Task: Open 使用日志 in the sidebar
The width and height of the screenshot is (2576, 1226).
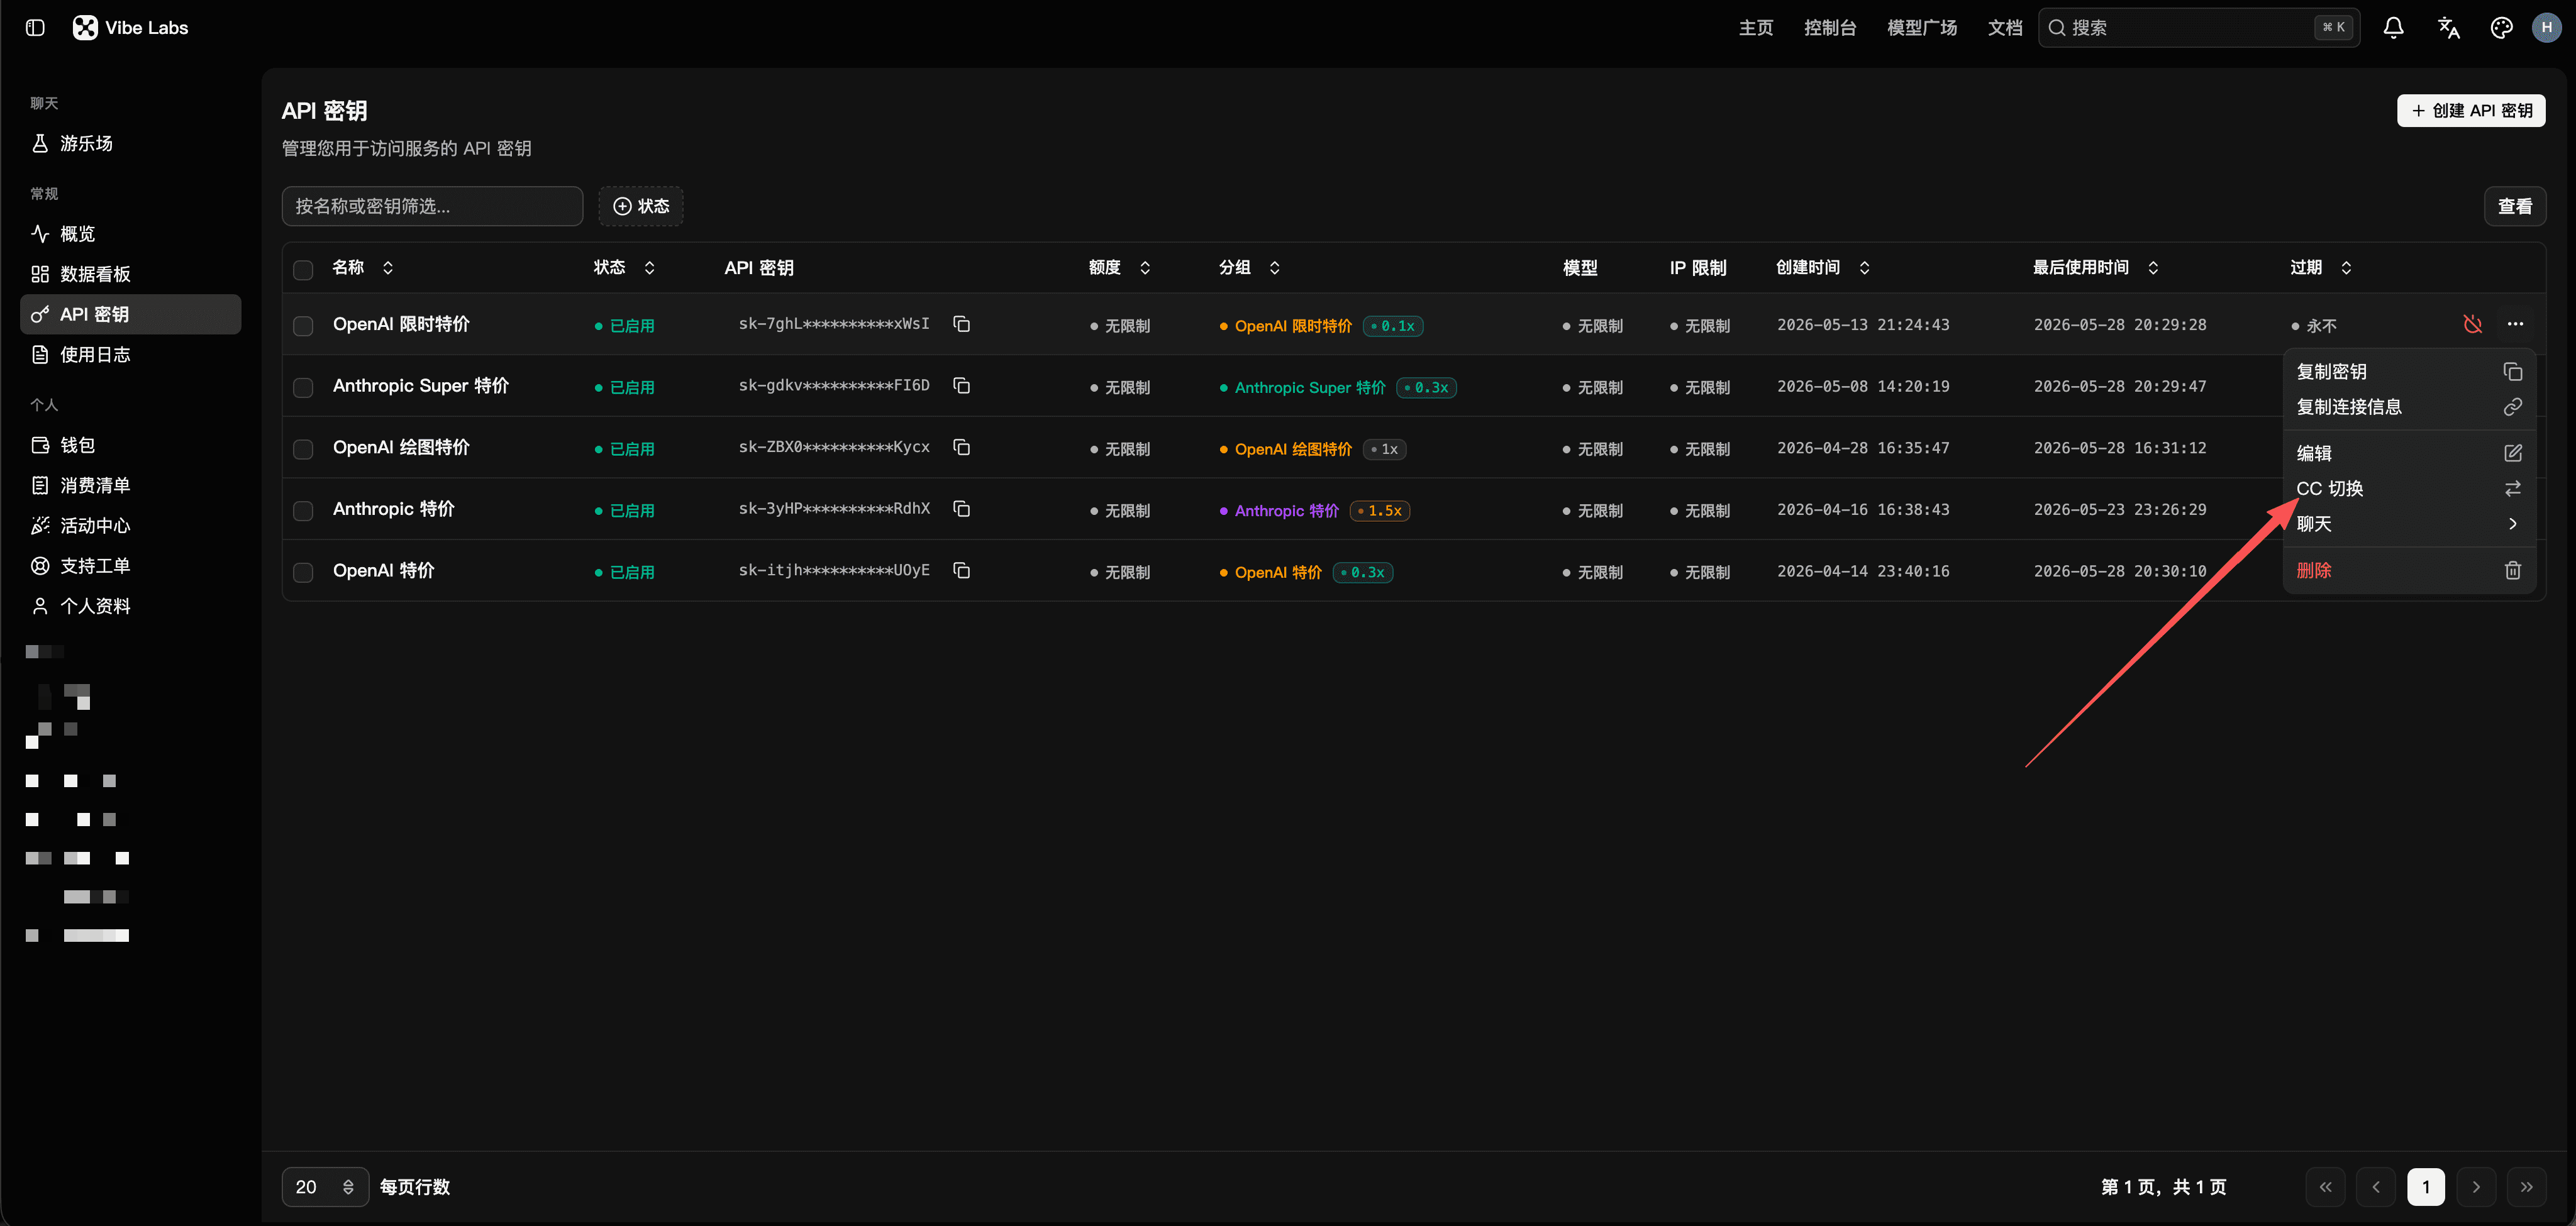Action: pyautogui.click(x=130, y=355)
